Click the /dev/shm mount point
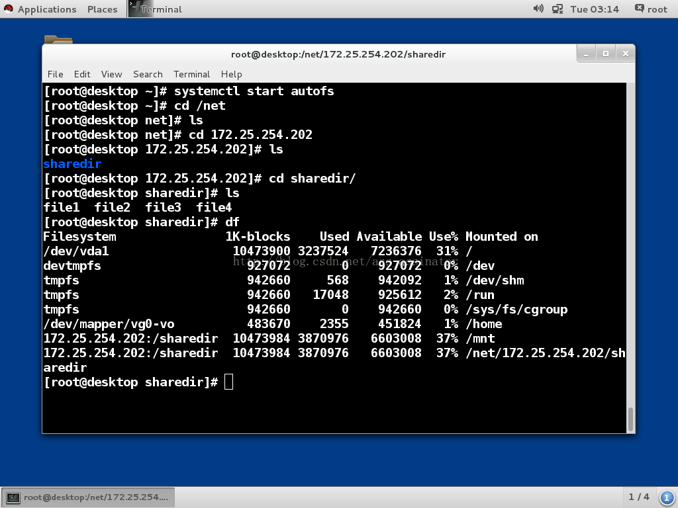Viewport: 678px width, 508px height. pos(495,280)
